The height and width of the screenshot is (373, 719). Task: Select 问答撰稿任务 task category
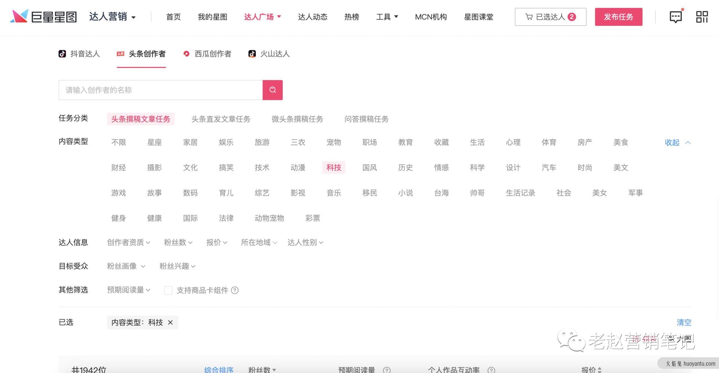[x=366, y=119]
